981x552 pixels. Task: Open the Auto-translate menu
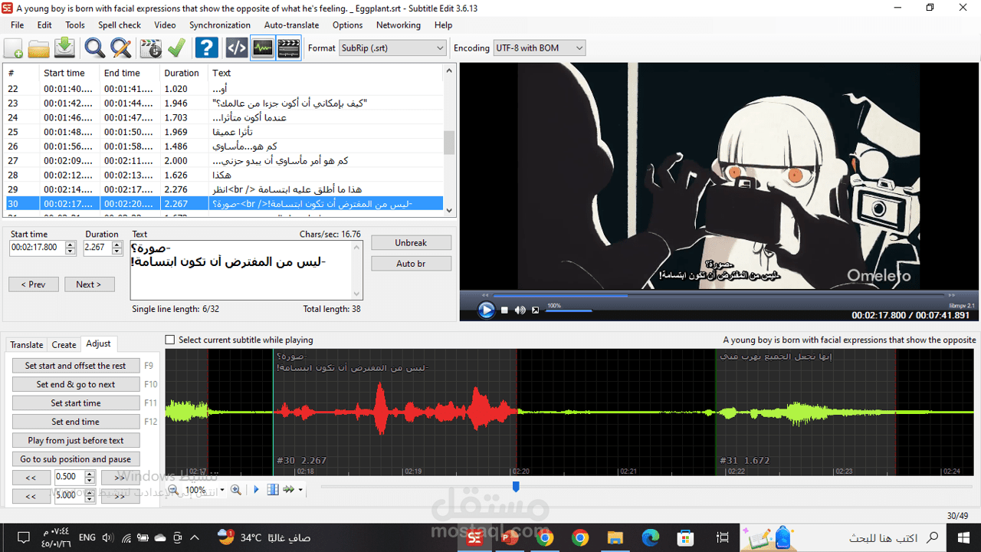point(291,25)
